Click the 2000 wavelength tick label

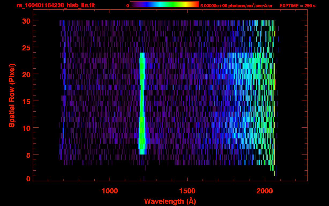pyautogui.click(x=265, y=191)
